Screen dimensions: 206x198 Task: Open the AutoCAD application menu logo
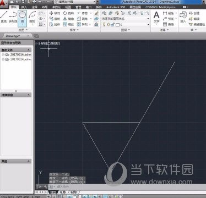coord(3,3)
